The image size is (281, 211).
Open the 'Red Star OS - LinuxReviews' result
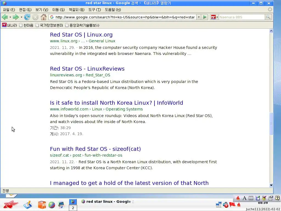pos(87,69)
